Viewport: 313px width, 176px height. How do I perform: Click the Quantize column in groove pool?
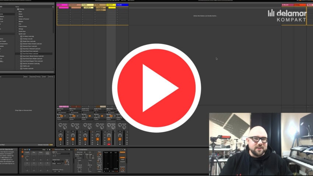(x=32, y=77)
